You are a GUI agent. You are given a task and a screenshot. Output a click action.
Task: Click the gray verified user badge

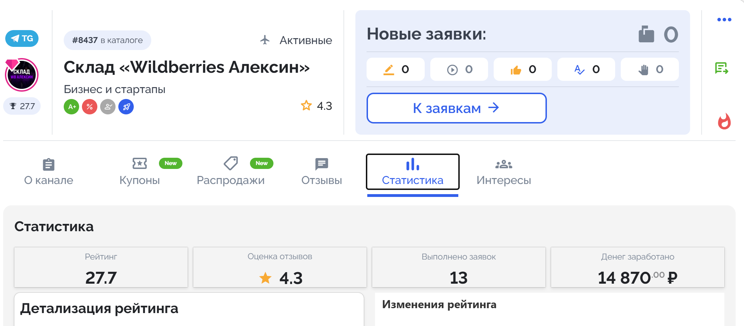point(108,107)
